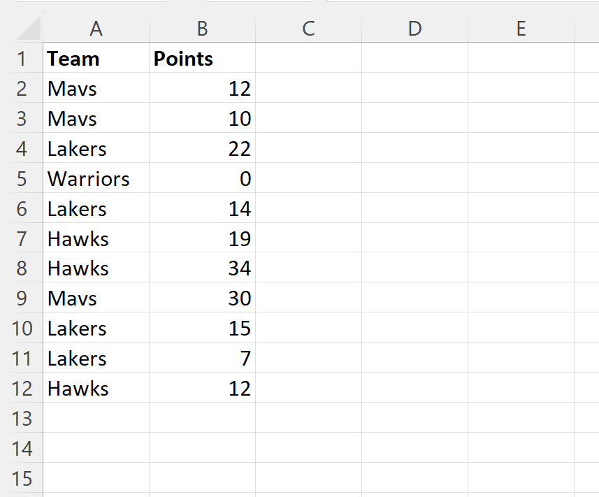The height and width of the screenshot is (497, 599).
Task: Click empty cell C2
Action: click(308, 88)
